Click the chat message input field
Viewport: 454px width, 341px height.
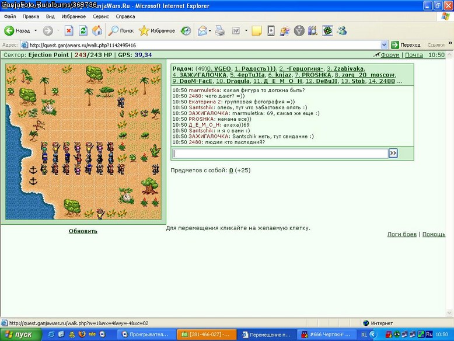tap(280, 154)
